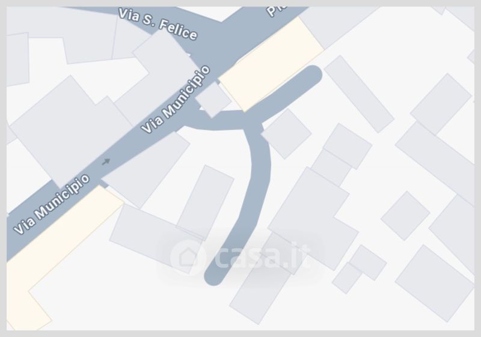This screenshot has height=337, width=481.
Task: Click the one-way arrow on Via Municipio
Action: click(106, 162)
